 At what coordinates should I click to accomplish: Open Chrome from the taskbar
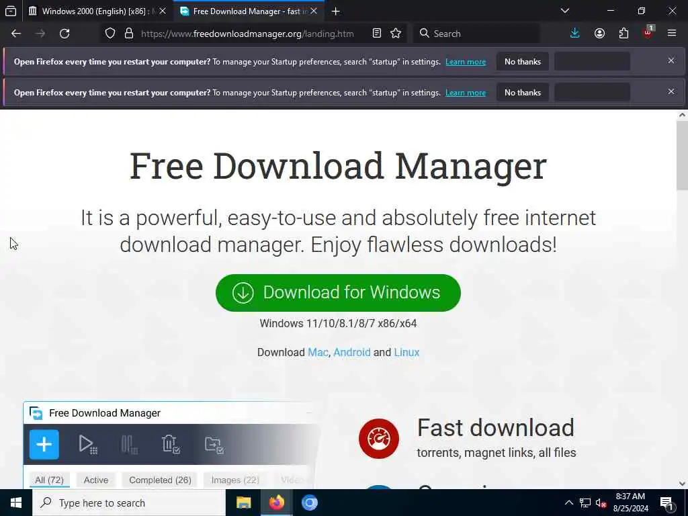point(309,503)
